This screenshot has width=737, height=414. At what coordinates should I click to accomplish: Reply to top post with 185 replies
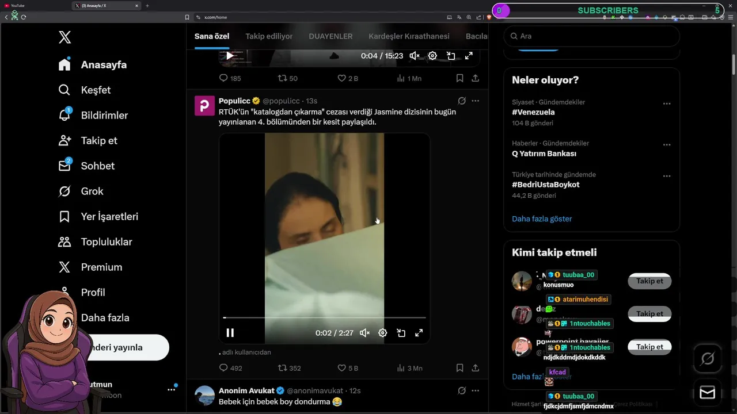(230, 78)
